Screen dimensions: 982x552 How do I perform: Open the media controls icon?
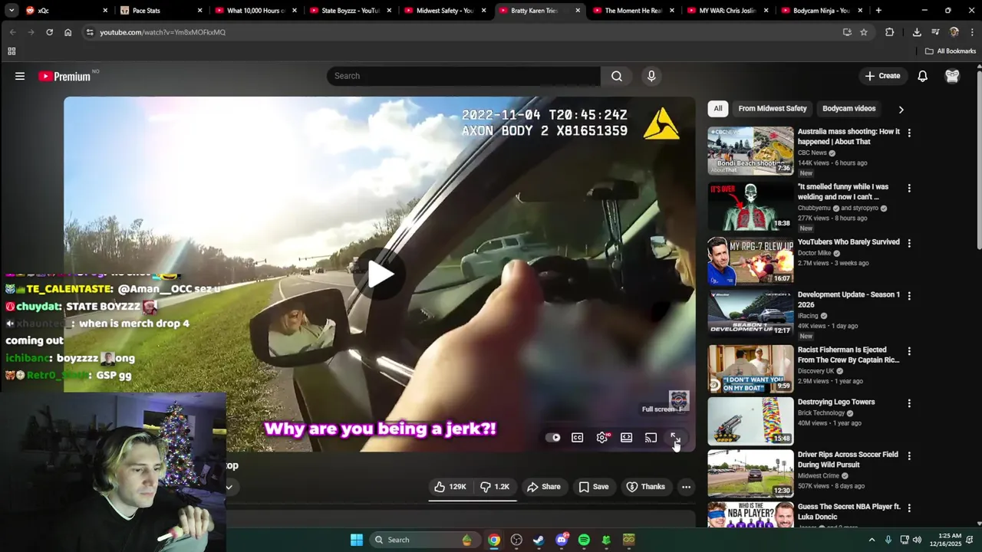coord(935,32)
